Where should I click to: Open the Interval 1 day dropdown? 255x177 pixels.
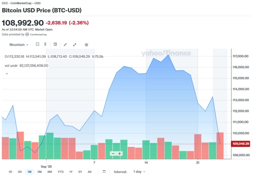(139, 172)
